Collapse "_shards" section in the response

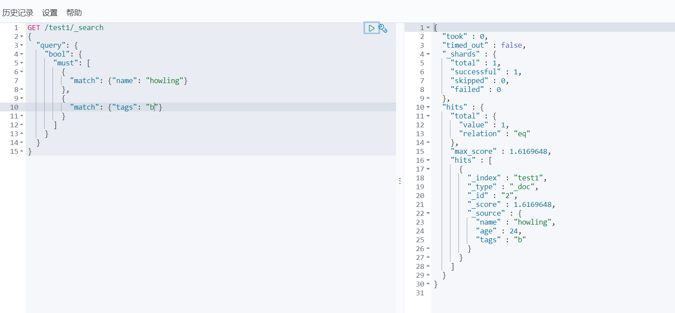coord(428,54)
